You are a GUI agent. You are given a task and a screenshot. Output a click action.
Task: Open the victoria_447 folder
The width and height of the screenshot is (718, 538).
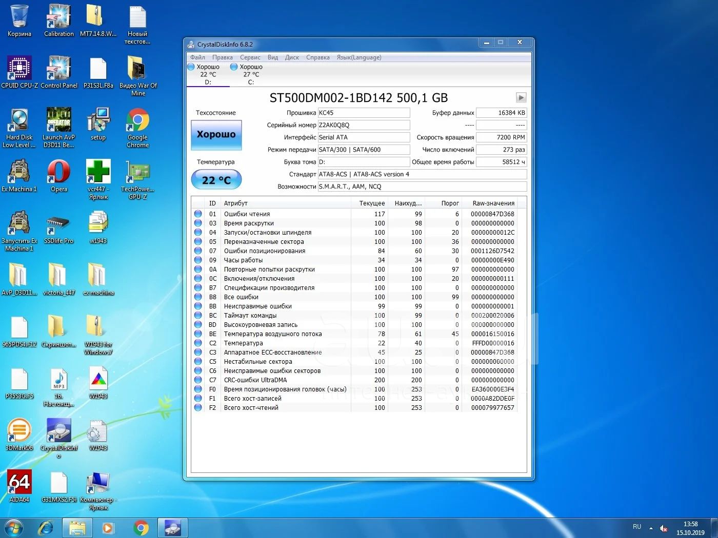59,279
